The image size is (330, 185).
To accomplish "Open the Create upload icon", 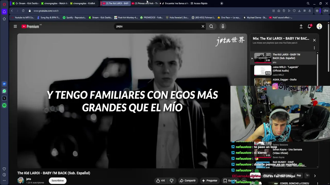I will (301, 26).
